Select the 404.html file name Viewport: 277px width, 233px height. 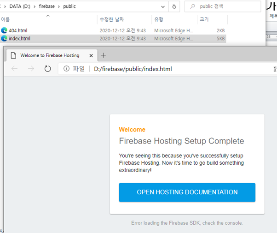click(18, 30)
